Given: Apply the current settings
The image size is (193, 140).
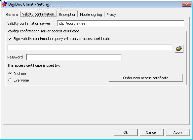Looking at the screenshot, I should click(x=178, y=132).
